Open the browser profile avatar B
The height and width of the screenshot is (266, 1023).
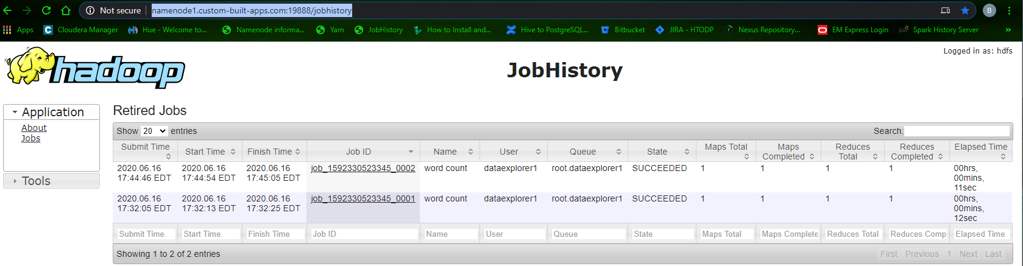pyautogui.click(x=989, y=10)
